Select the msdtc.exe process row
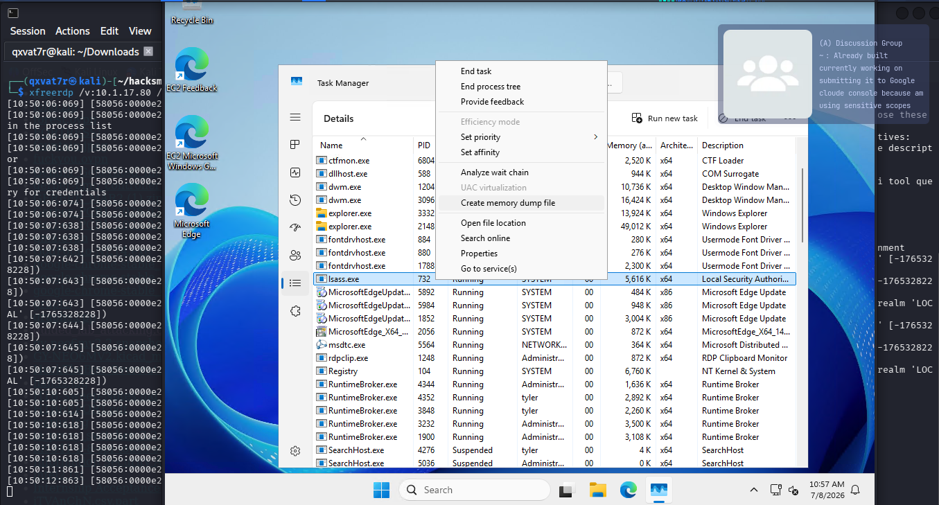 coord(555,345)
